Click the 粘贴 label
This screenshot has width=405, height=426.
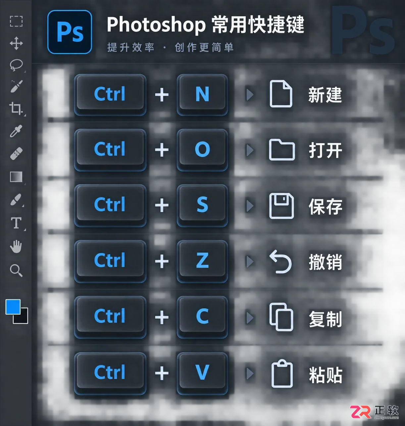[326, 375]
